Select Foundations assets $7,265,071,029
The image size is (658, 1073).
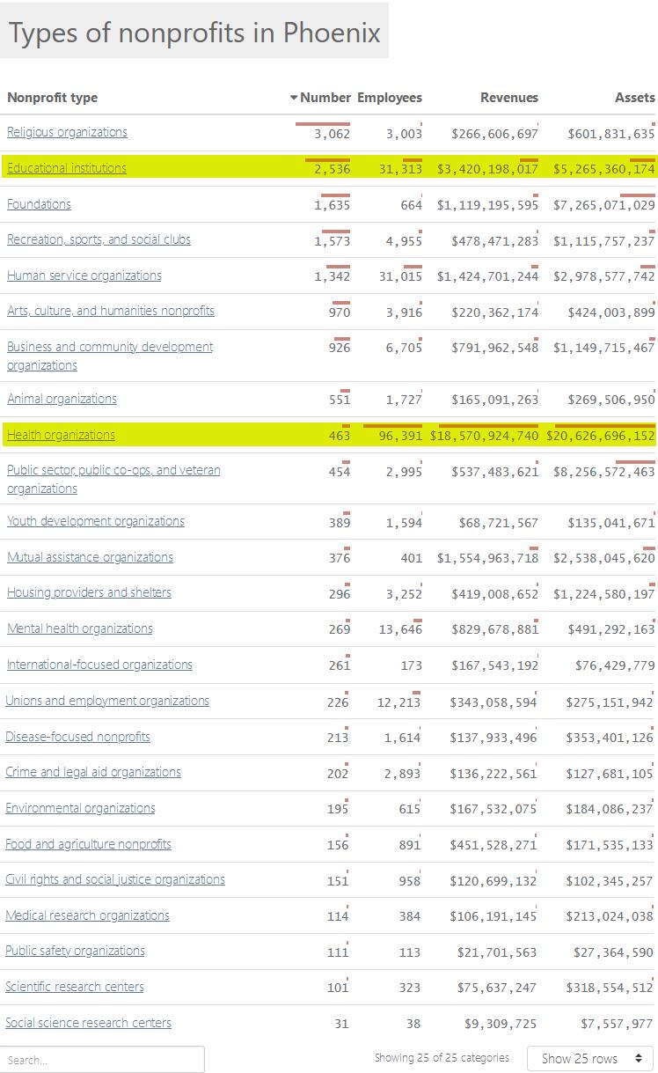[603, 205]
